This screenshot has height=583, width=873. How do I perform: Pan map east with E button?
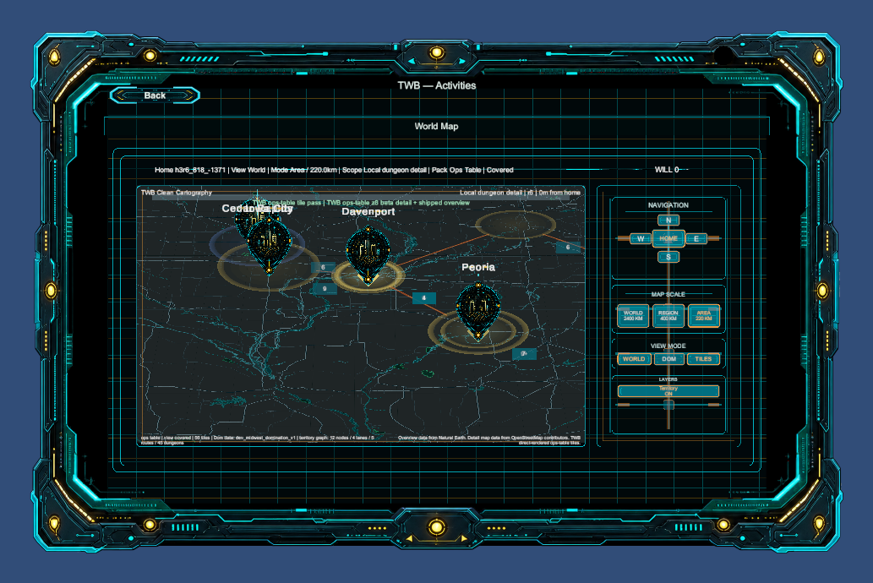coord(696,239)
